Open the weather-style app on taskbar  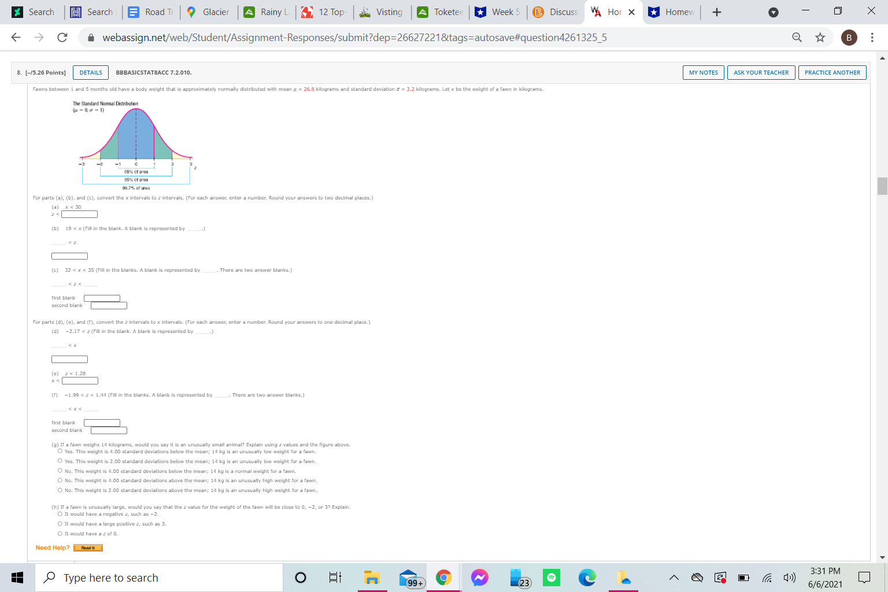tap(623, 578)
